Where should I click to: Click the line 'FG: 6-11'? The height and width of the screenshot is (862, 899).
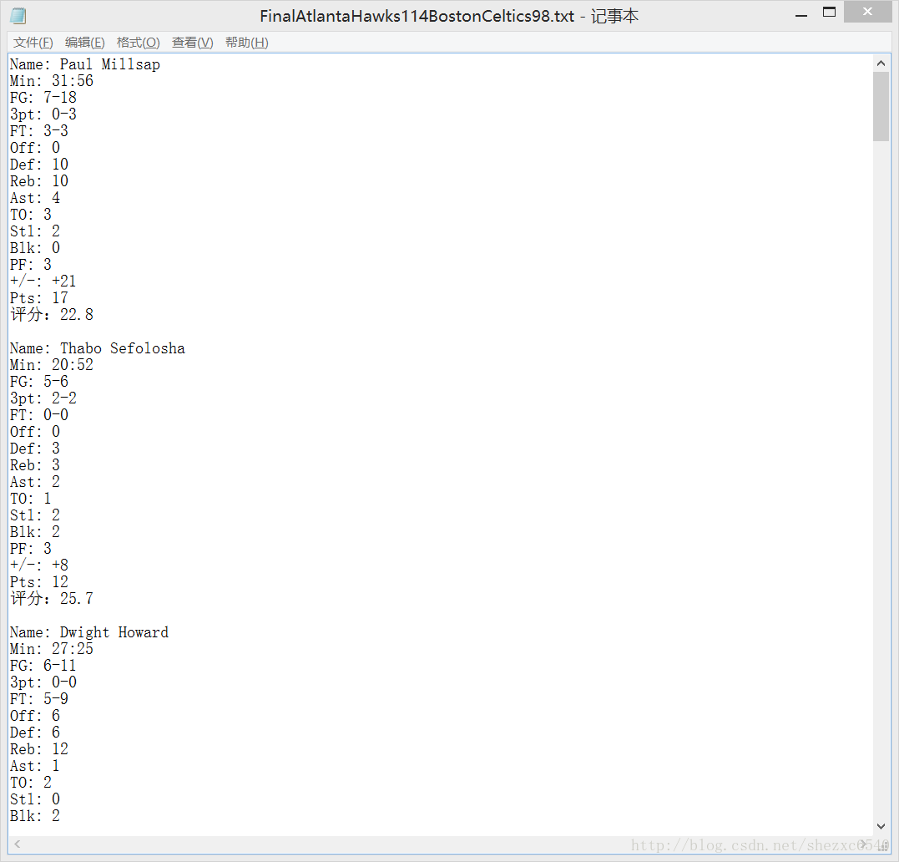coord(43,666)
